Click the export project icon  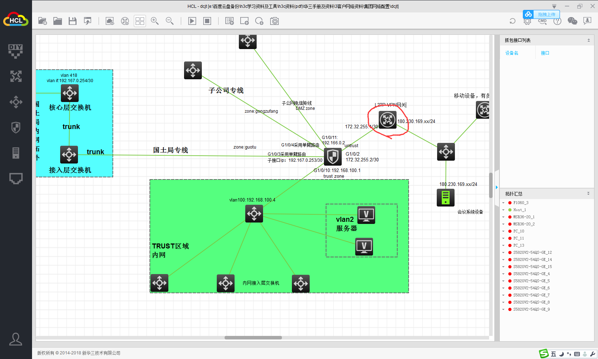click(88, 21)
